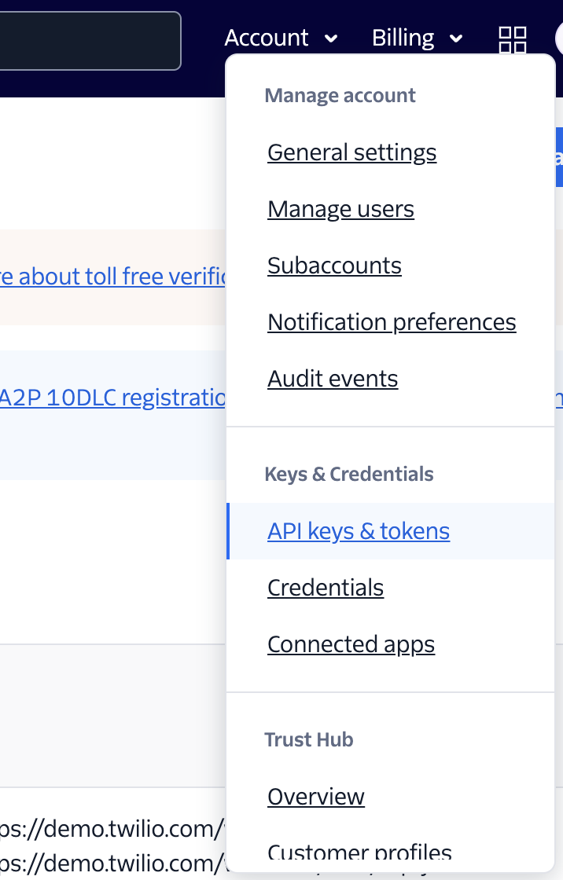Click the user avatar at top right
563x880 pixels.
[559, 38]
